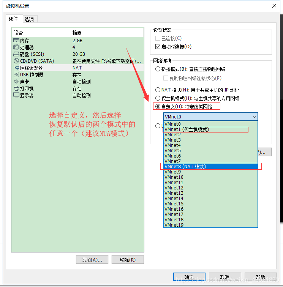Choose VMnet12 in the dropdown list
Viewport: 283px width, 287px height.
[x=210, y=188]
